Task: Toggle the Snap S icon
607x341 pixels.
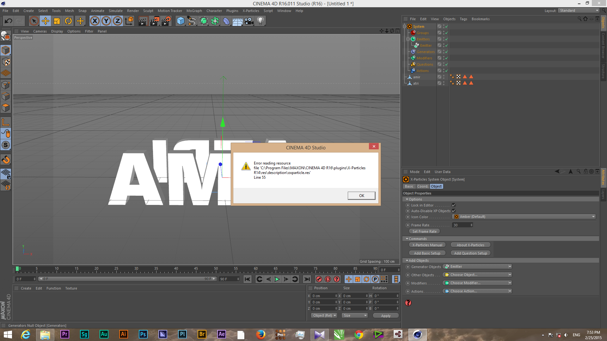Action: pyautogui.click(x=6, y=145)
